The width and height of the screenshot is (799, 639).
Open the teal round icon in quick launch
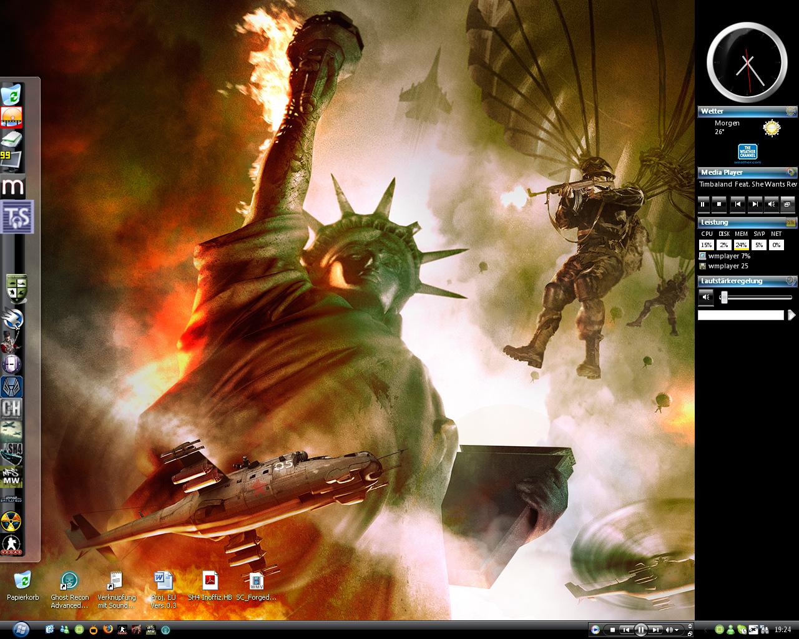(165, 630)
